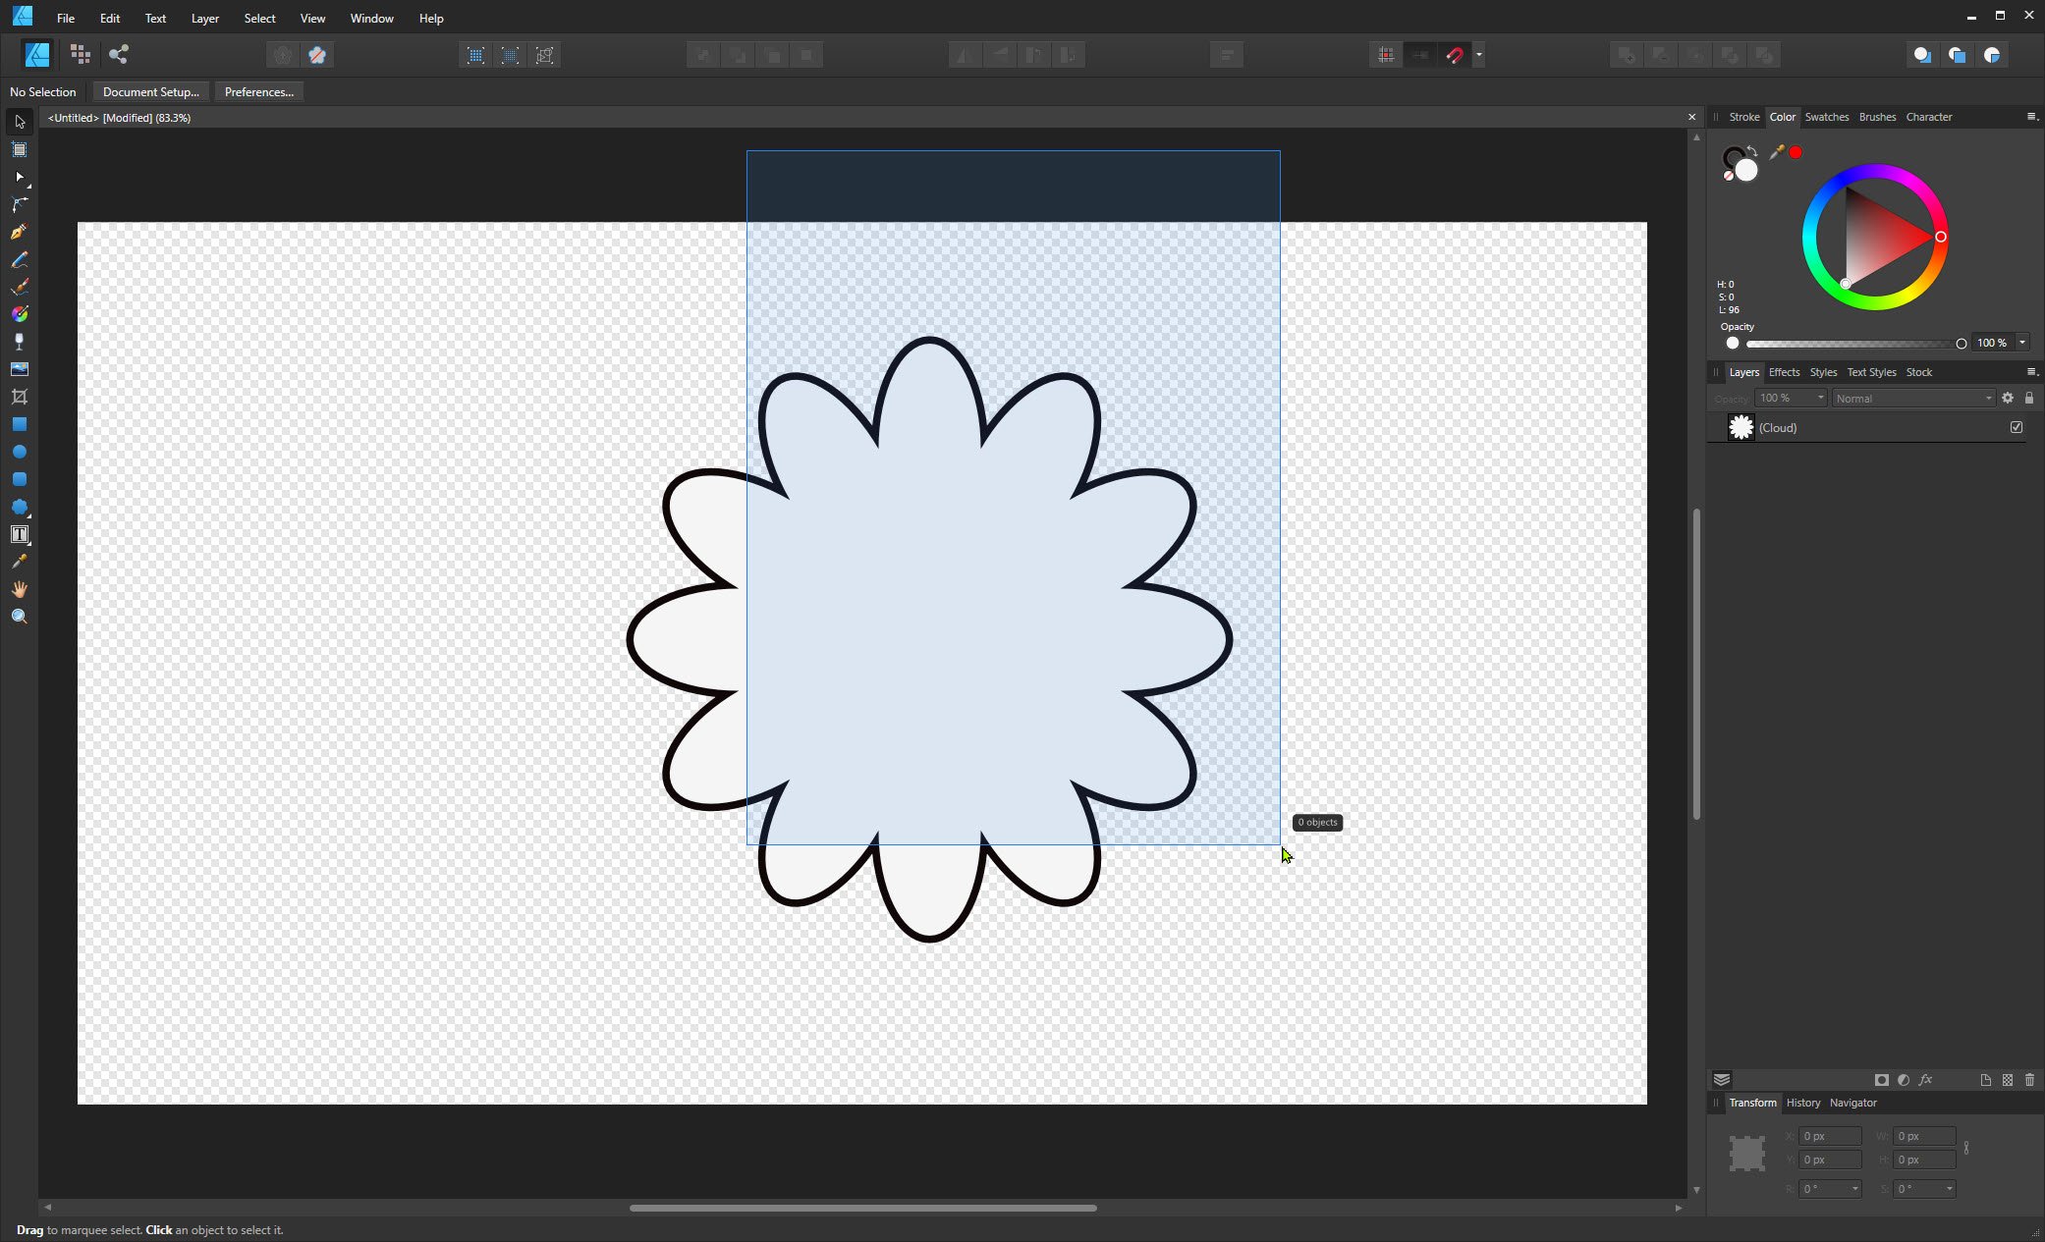Toggle Cloud layer visibility checkbox

click(2017, 427)
